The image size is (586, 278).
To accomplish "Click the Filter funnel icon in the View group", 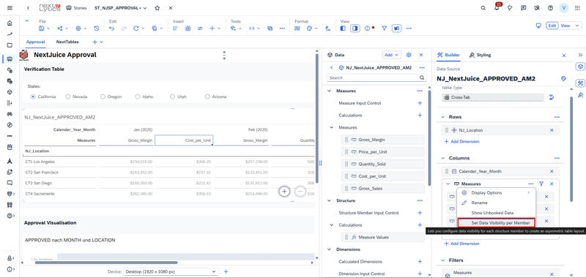I will (384, 29).
